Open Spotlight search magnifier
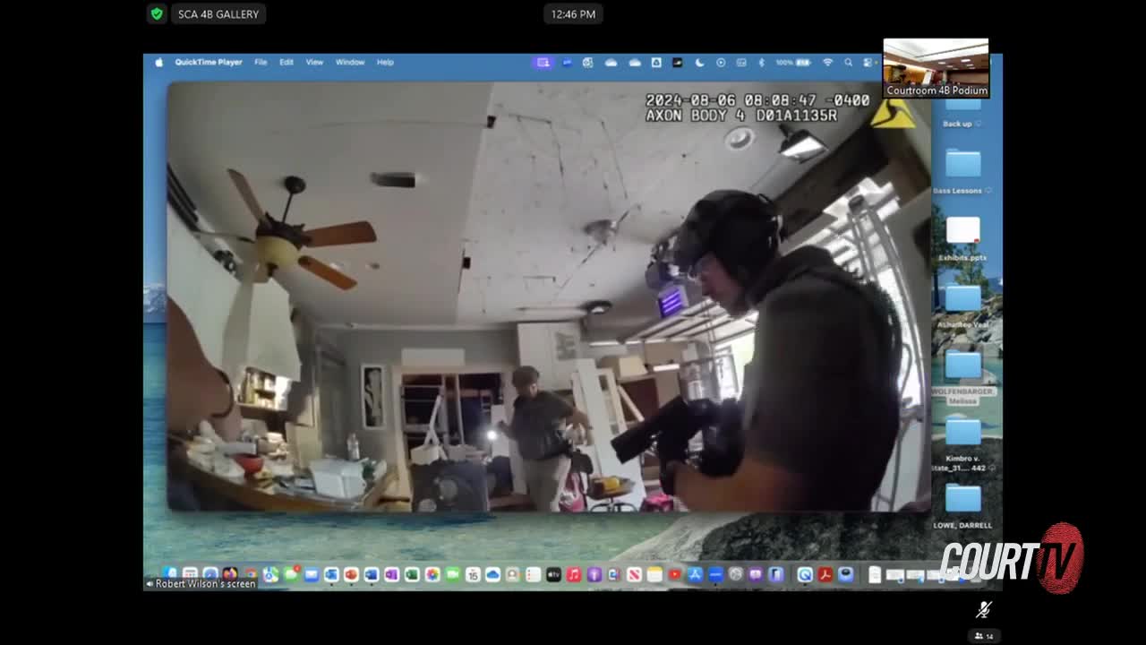Image resolution: width=1146 pixels, height=645 pixels. (848, 63)
